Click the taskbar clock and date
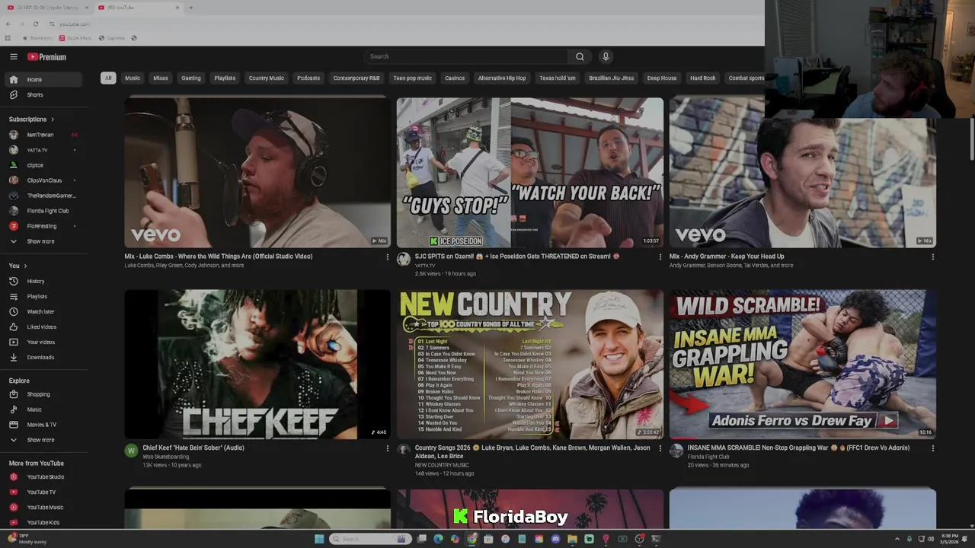 (950, 539)
